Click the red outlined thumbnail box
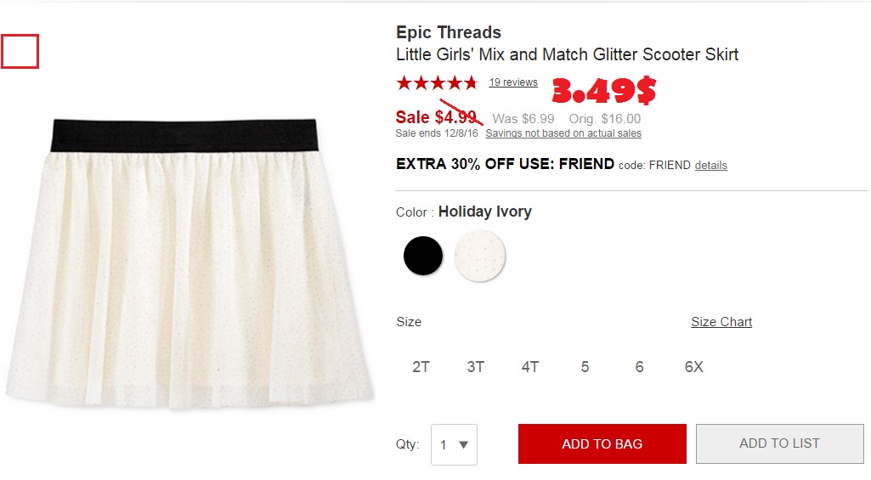This screenshot has height=480, width=871. 20,52
